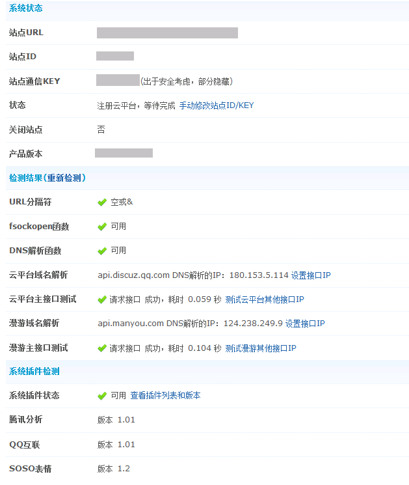Image resolution: width=409 pixels, height=485 pixels.
Task: Click the 站点ID label
Action: [23, 57]
